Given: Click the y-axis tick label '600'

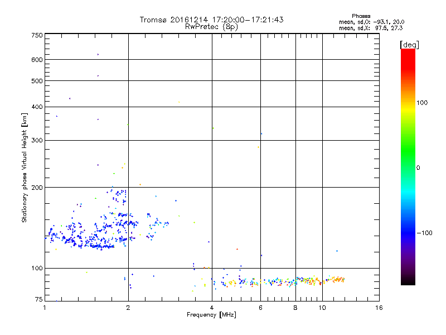Looking at the screenshot, I should tap(37, 60).
